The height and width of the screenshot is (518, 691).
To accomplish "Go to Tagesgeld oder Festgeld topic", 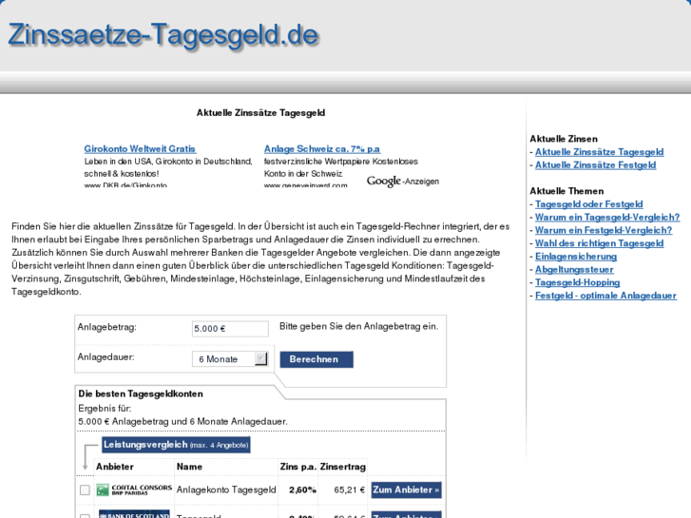I will [588, 204].
